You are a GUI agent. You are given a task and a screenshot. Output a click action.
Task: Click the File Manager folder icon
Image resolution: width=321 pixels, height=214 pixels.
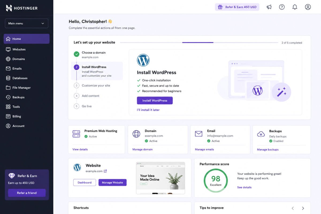(8, 88)
